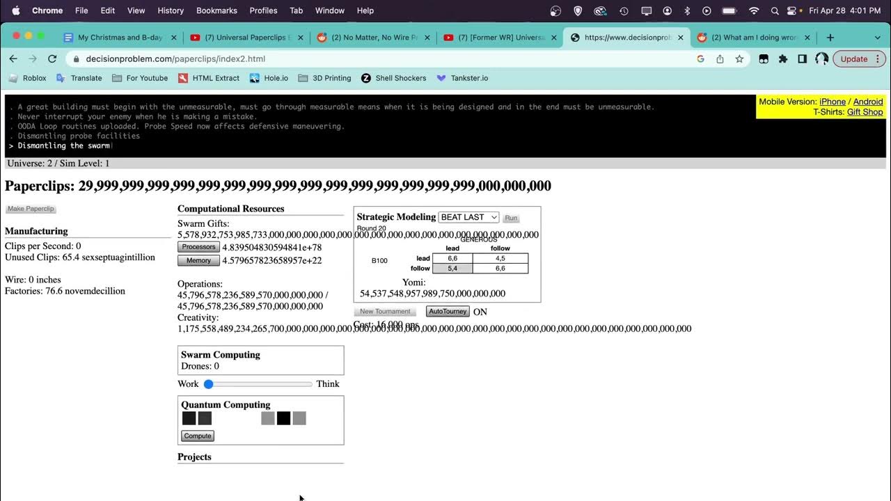
Task: Open the Translate bookmark
Action: (79, 78)
